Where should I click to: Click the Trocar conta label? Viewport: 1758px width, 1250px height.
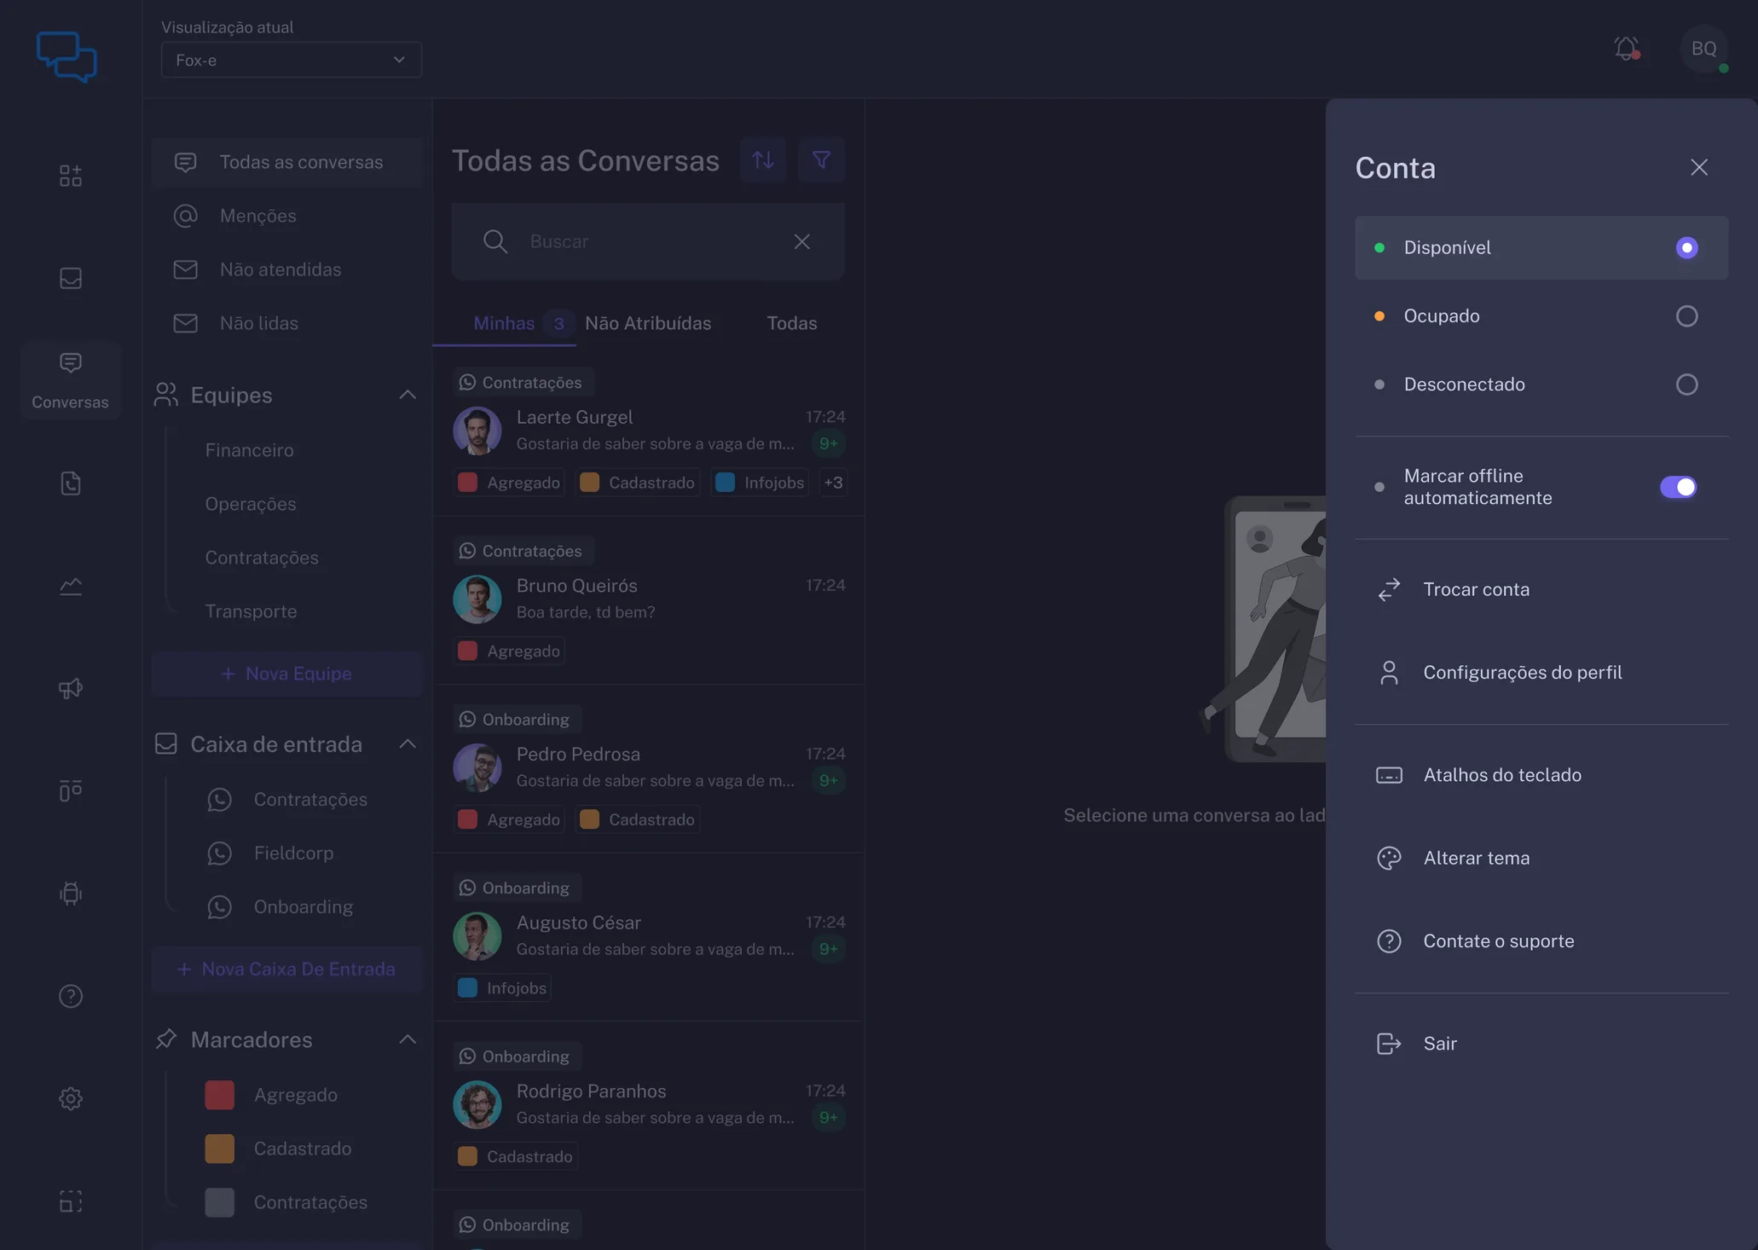[x=1476, y=589]
